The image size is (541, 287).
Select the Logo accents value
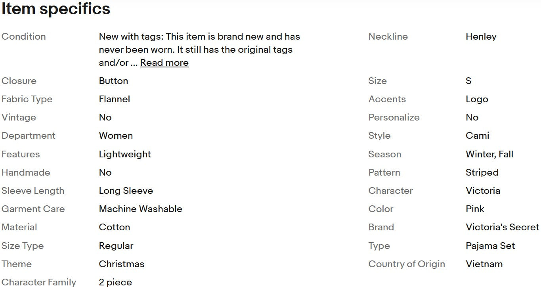[477, 99]
